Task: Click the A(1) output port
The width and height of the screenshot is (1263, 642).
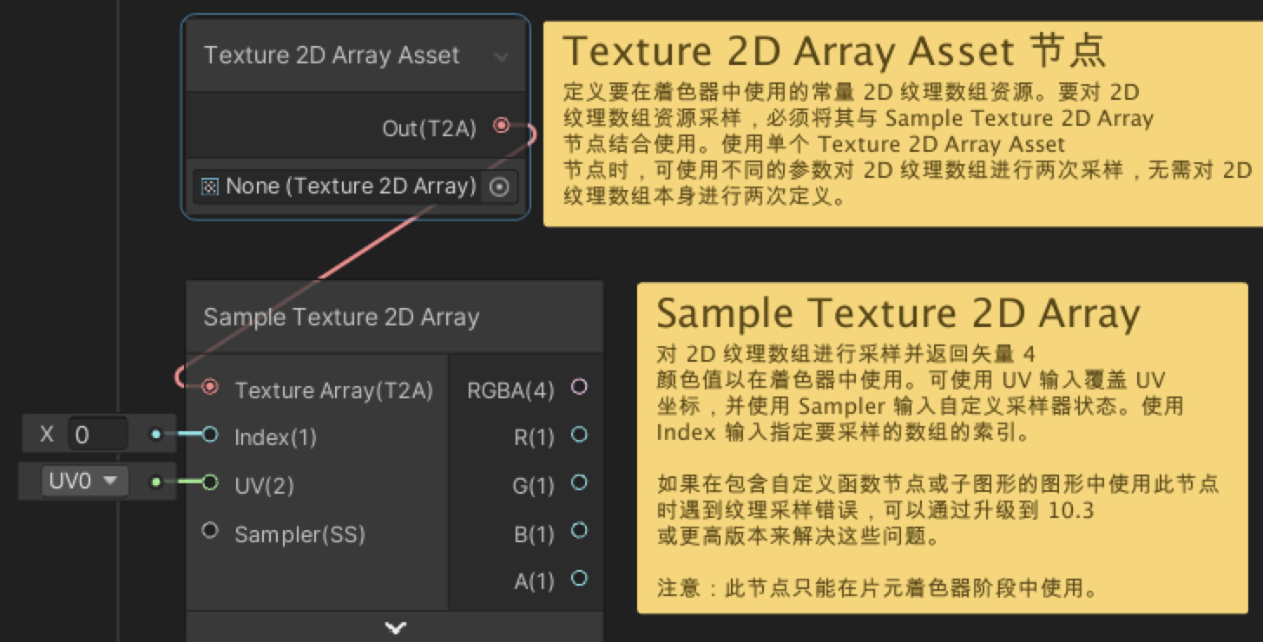Action: 579,579
